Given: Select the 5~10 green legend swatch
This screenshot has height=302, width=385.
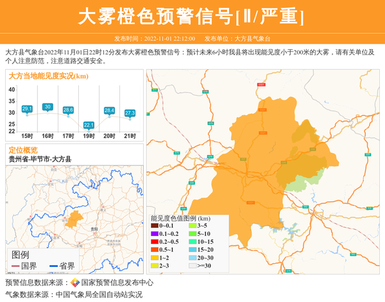Looking at the screenshot, I should click(x=193, y=234).
